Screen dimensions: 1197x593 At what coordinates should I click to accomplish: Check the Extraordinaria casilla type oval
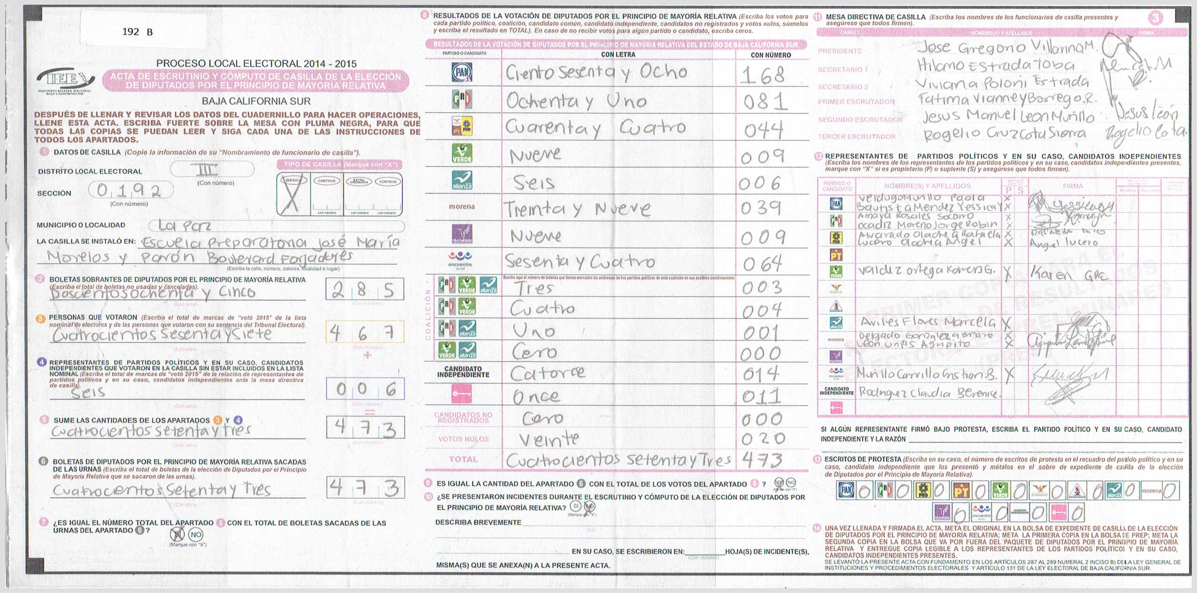359,181
